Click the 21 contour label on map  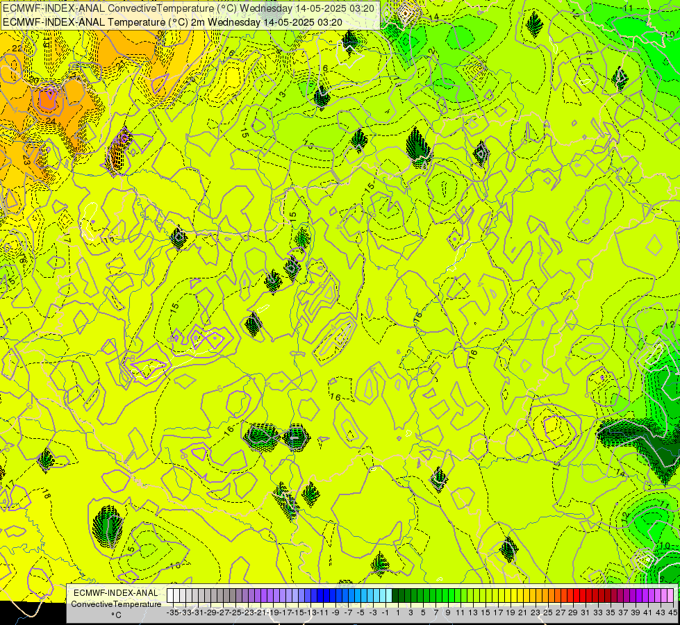point(122,64)
